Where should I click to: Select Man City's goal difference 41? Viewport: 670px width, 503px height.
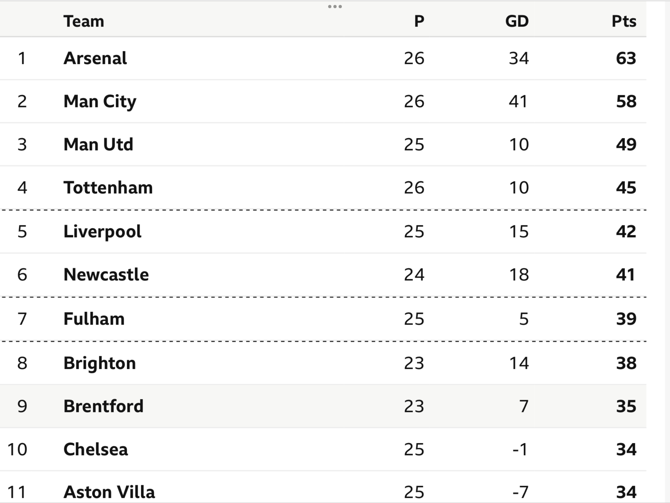pos(518,102)
